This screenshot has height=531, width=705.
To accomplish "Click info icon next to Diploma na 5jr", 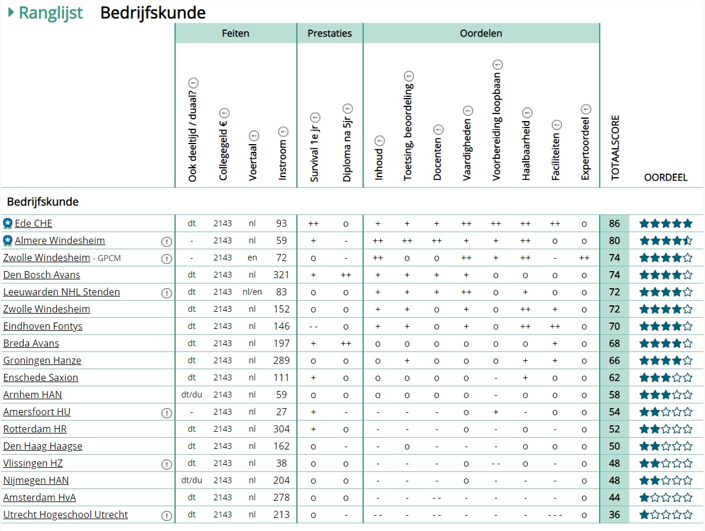I will pyautogui.click(x=348, y=109).
